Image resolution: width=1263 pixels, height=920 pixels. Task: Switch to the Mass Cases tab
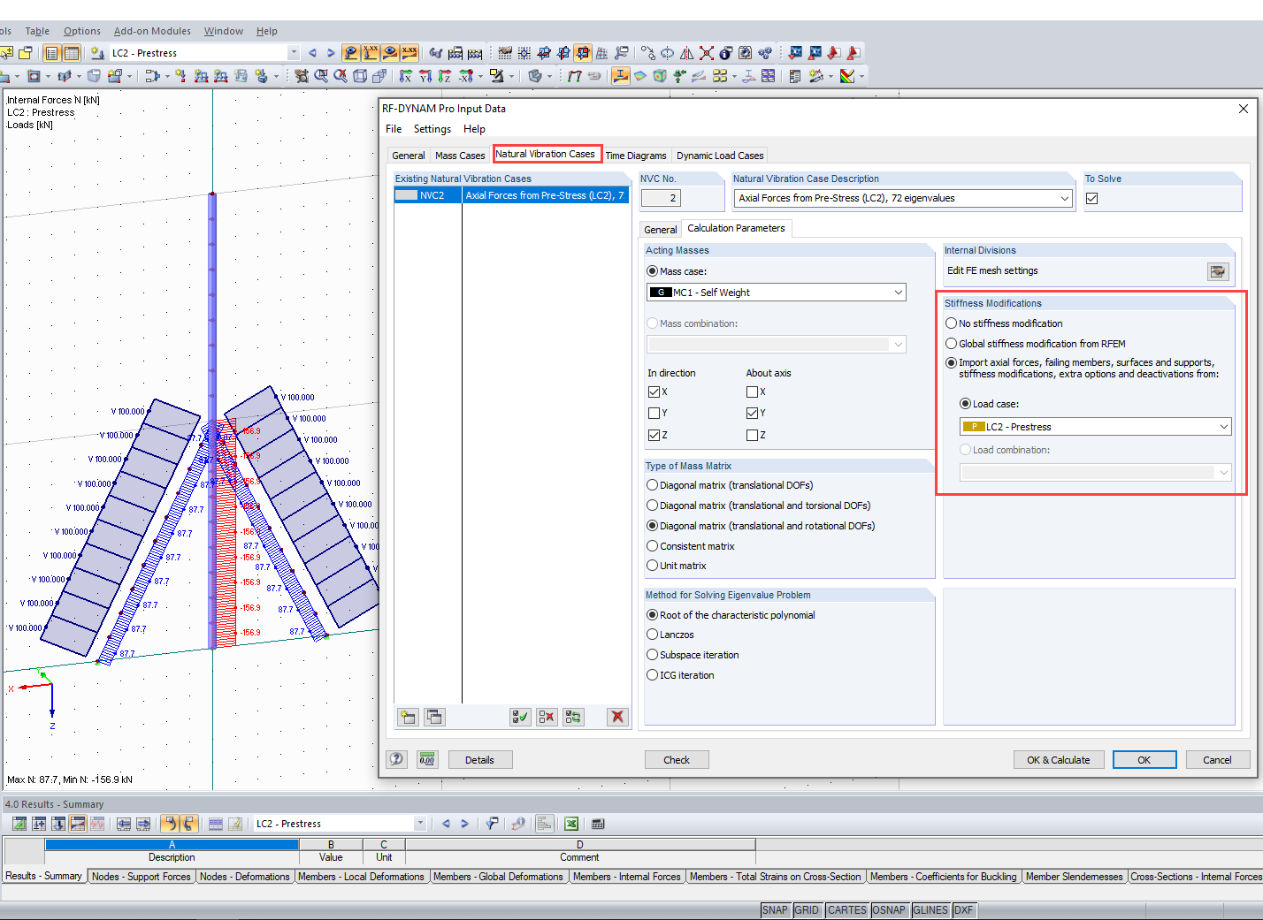tap(460, 155)
